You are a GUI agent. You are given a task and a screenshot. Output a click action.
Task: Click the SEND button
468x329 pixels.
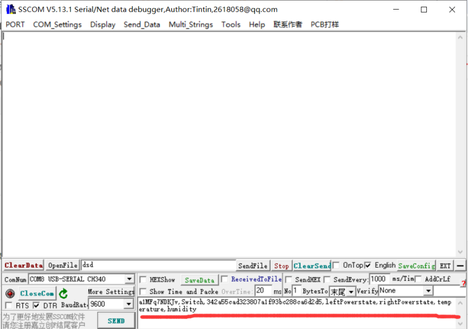[x=116, y=321]
